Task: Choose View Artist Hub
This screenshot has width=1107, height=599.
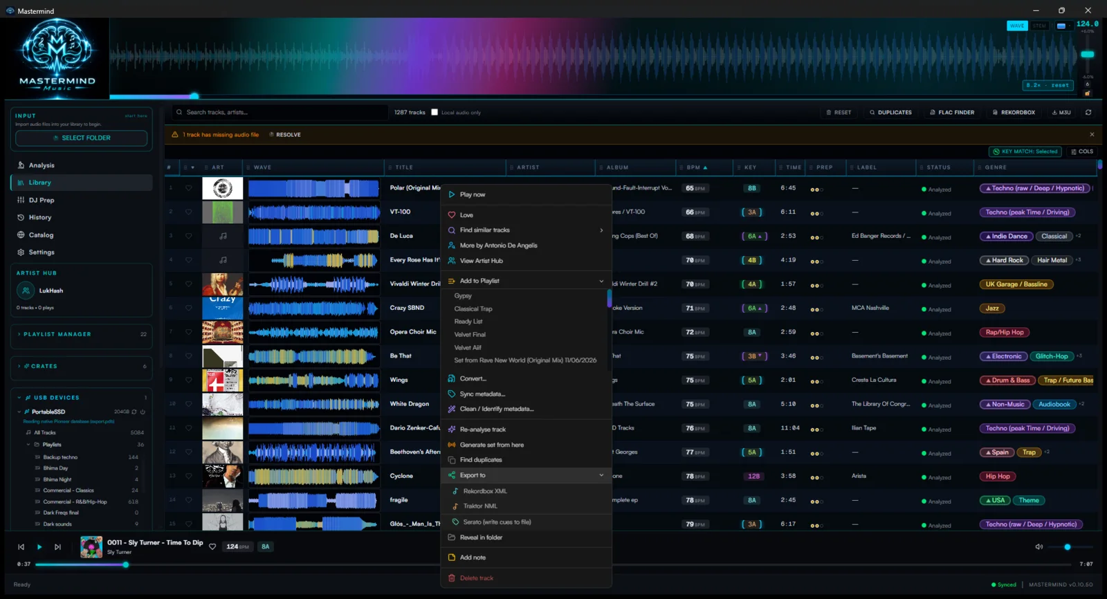Action: [x=526, y=261]
